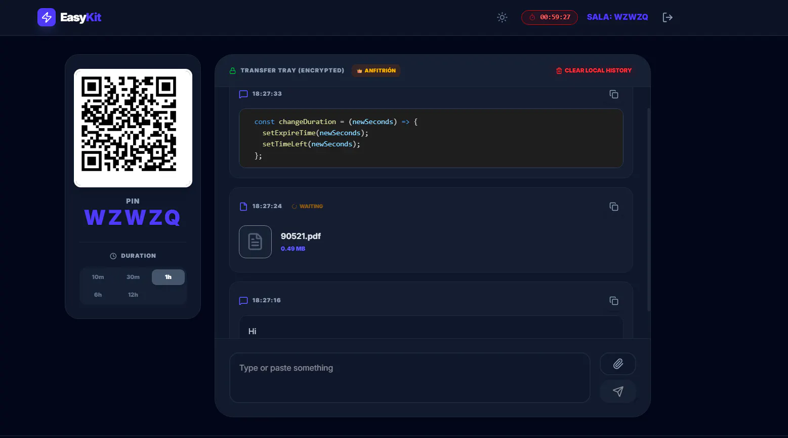Attach a file with the paperclip button
The height and width of the screenshot is (438, 788).
pos(618,364)
